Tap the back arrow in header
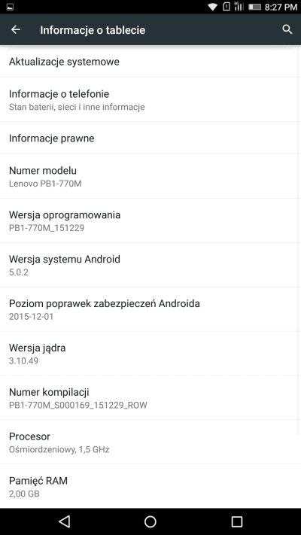This screenshot has width=301, height=535. [x=16, y=29]
